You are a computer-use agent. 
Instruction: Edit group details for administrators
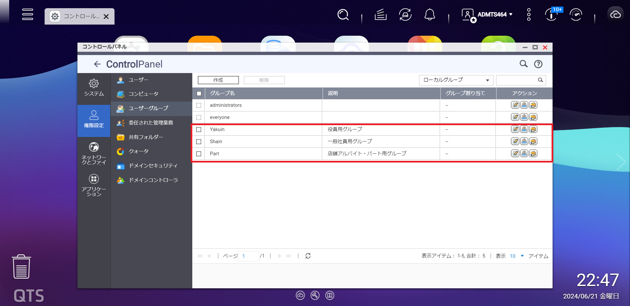pyautogui.click(x=515, y=105)
